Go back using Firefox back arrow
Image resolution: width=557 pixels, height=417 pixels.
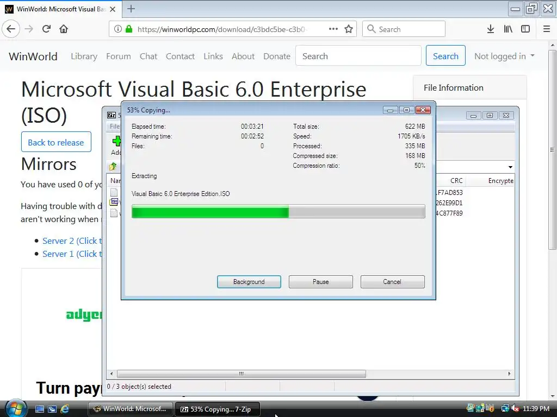coord(11,29)
